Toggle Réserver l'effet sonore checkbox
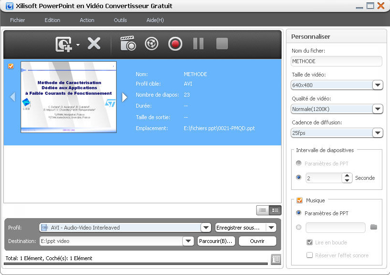Image resolution: width=390 pixels, height=275 pixels. click(x=309, y=255)
